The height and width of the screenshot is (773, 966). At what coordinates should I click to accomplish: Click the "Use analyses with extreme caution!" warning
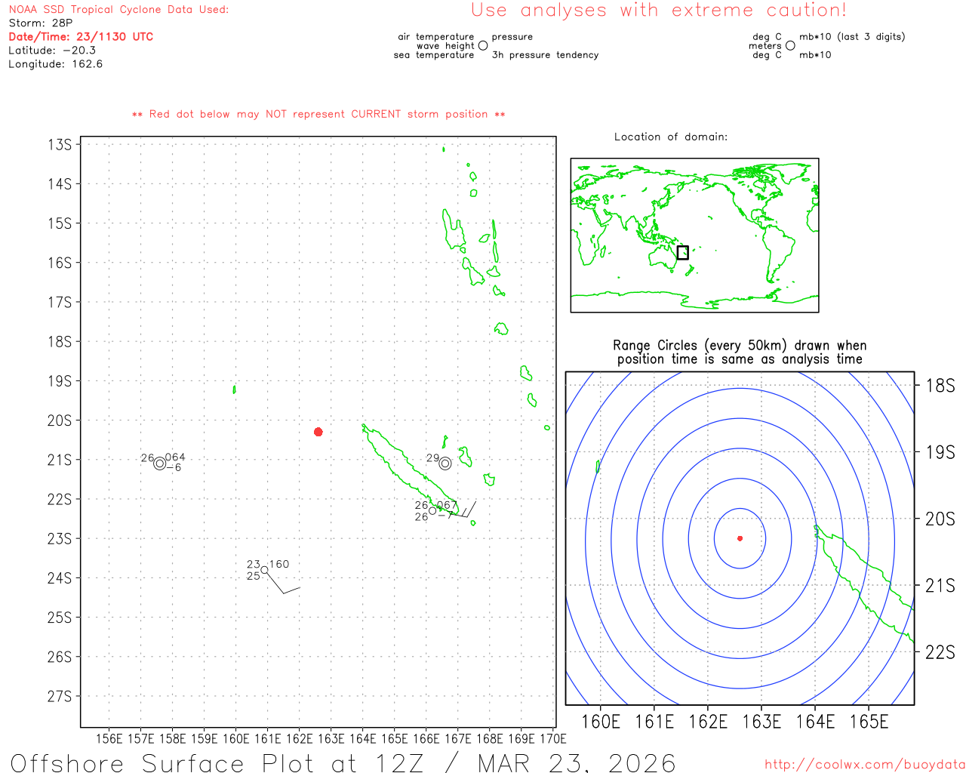coord(659,11)
